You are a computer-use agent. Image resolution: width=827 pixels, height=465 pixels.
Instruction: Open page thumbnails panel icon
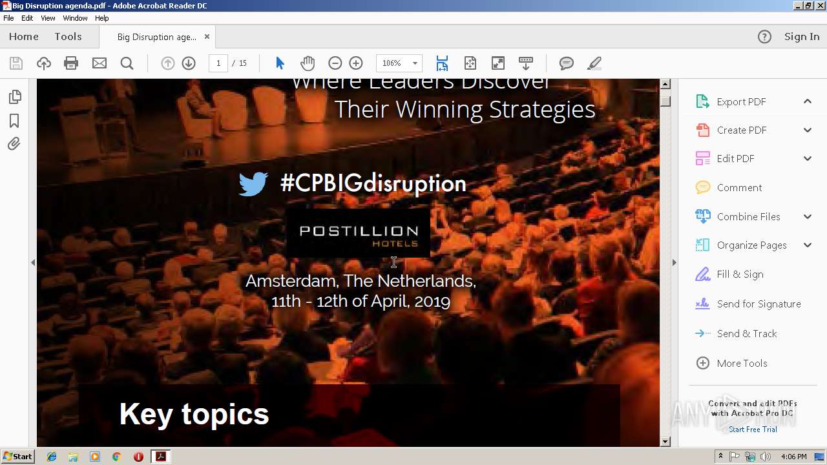click(15, 97)
